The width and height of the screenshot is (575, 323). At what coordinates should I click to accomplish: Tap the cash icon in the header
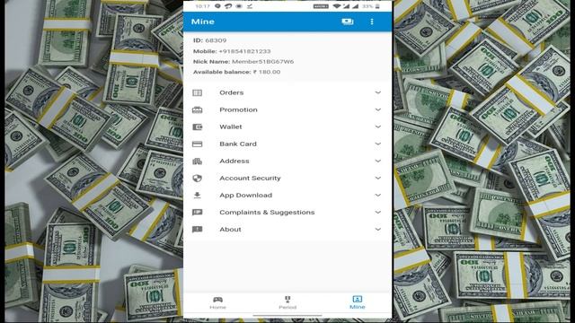pos(348,22)
